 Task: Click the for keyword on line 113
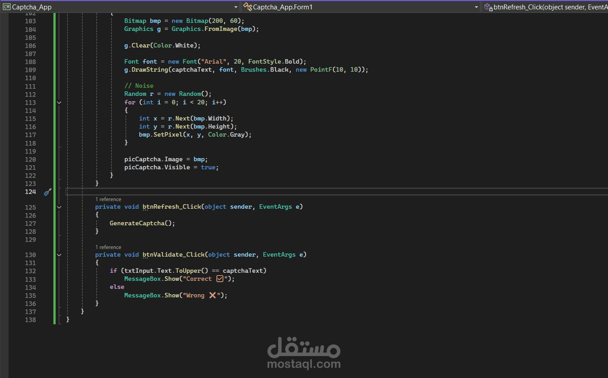point(130,102)
